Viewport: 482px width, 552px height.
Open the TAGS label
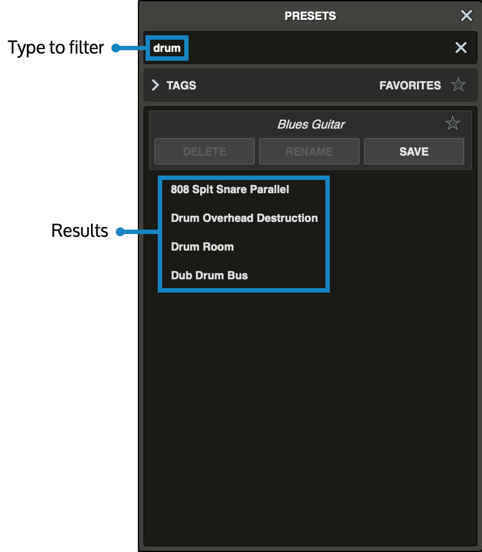pos(181,86)
